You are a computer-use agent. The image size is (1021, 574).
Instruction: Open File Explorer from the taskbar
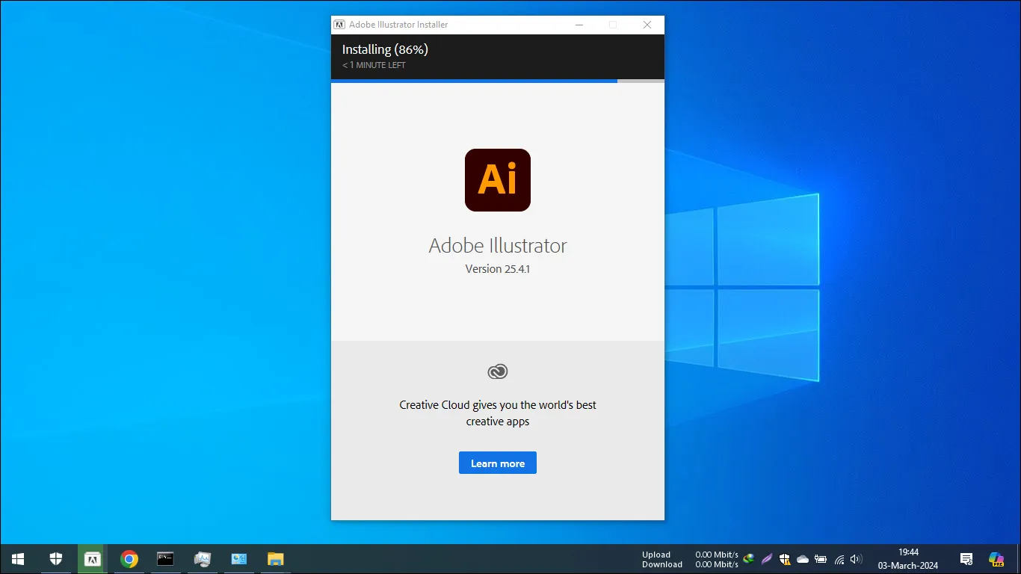(x=276, y=559)
